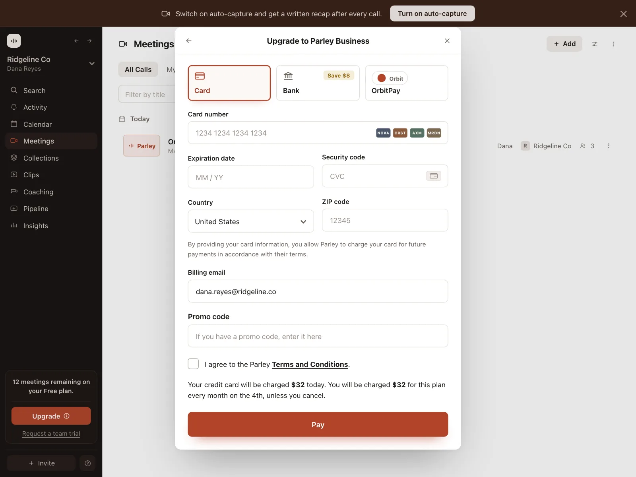Open the Insights page

51,226
